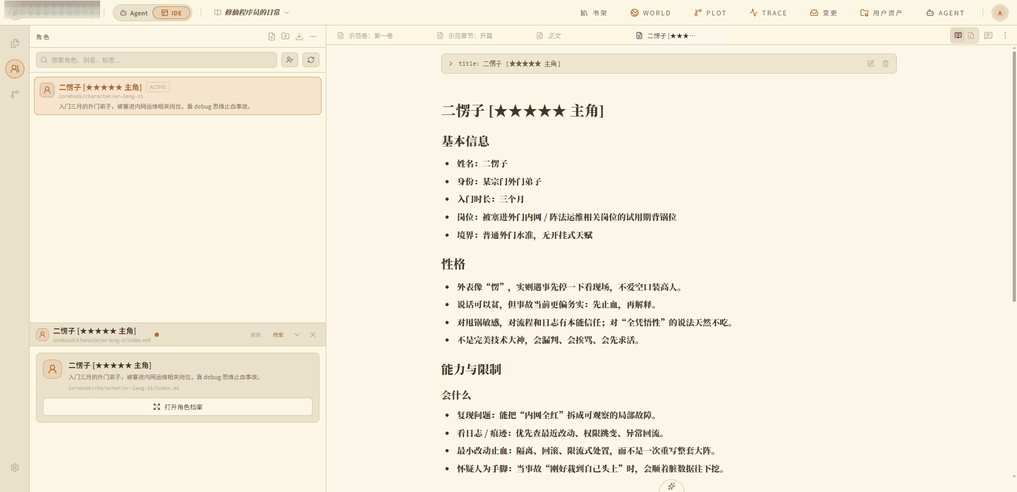
Task: Click the search characters input field
Action: click(x=156, y=60)
